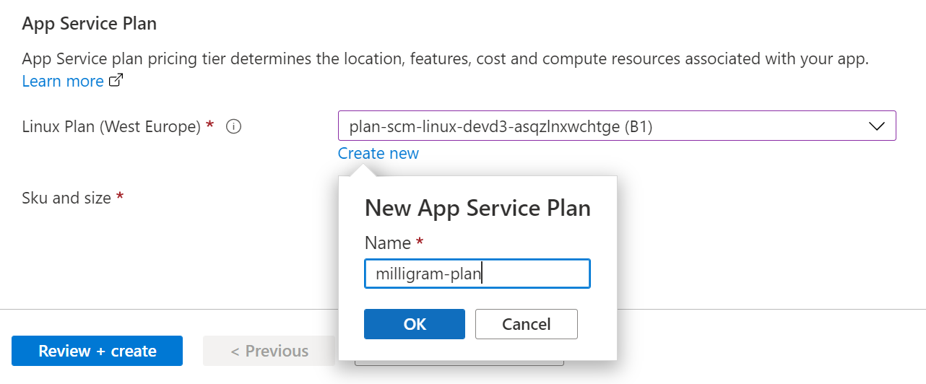Click the required asterisk next to Name
This screenshot has height=384, width=926.
(420, 243)
